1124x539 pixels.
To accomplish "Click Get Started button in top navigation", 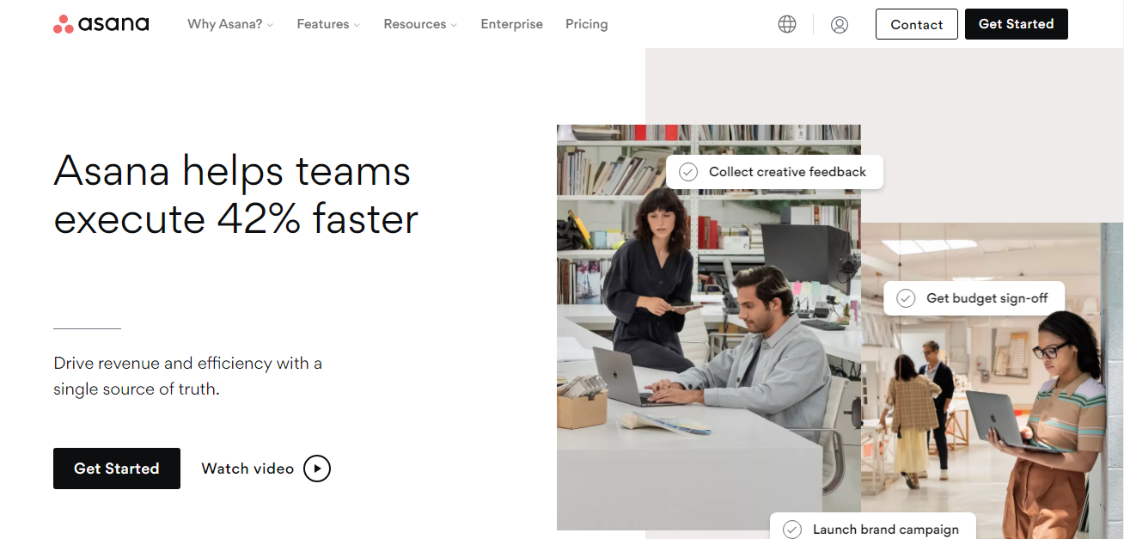I will [x=1016, y=24].
